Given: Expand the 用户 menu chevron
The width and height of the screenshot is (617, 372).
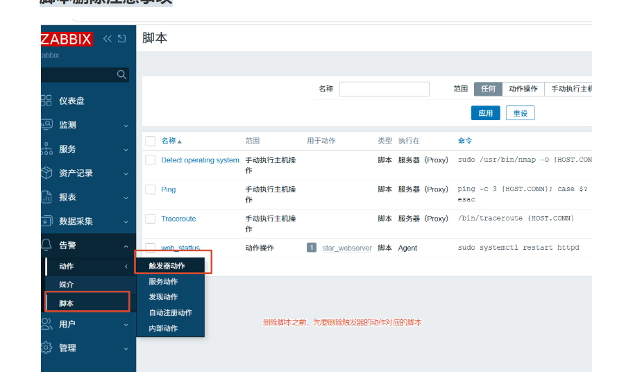Looking at the screenshot, I should coord(126,325).
